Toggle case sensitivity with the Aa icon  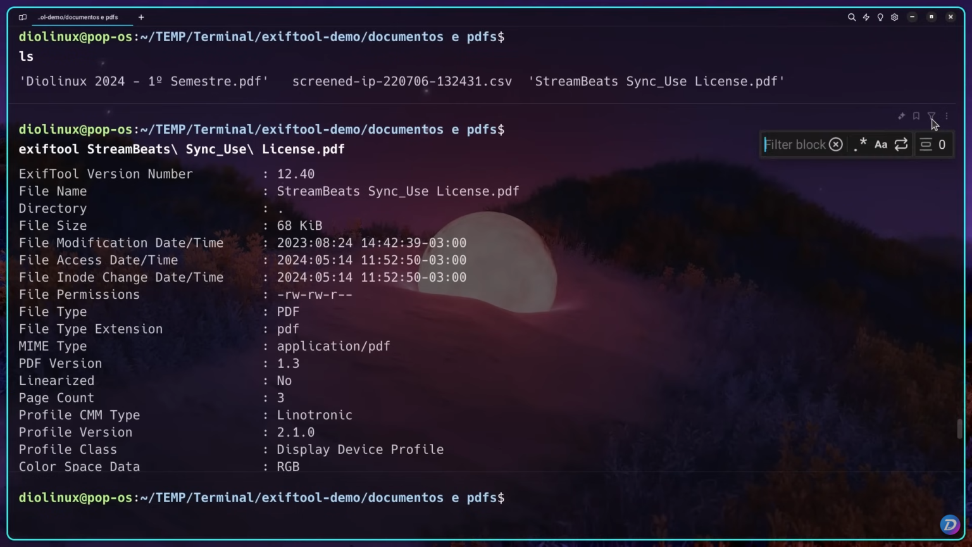[x=880, y=144]
